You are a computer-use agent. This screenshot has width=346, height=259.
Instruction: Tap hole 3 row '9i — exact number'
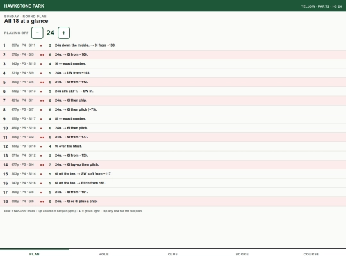(x=173, y=64)
